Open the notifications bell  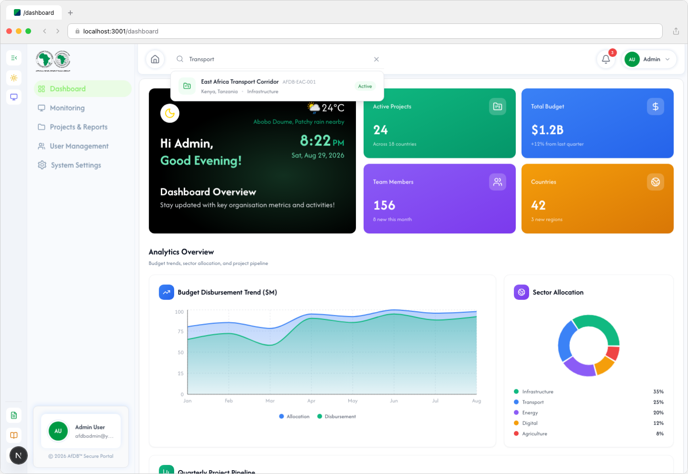click(x=606, y=59)
